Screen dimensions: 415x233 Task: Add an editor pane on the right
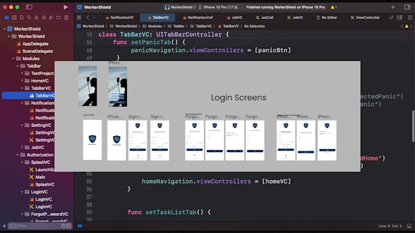(x=410, y=18)
